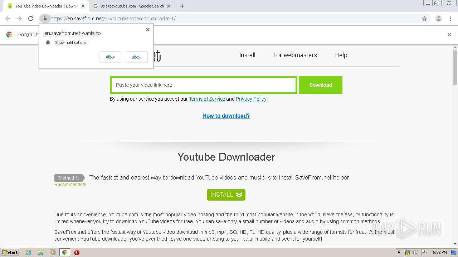Viewport: 458px width, 257px height.
Task: Open the Chrome profile avatar
Action: [x=438, y=19]
